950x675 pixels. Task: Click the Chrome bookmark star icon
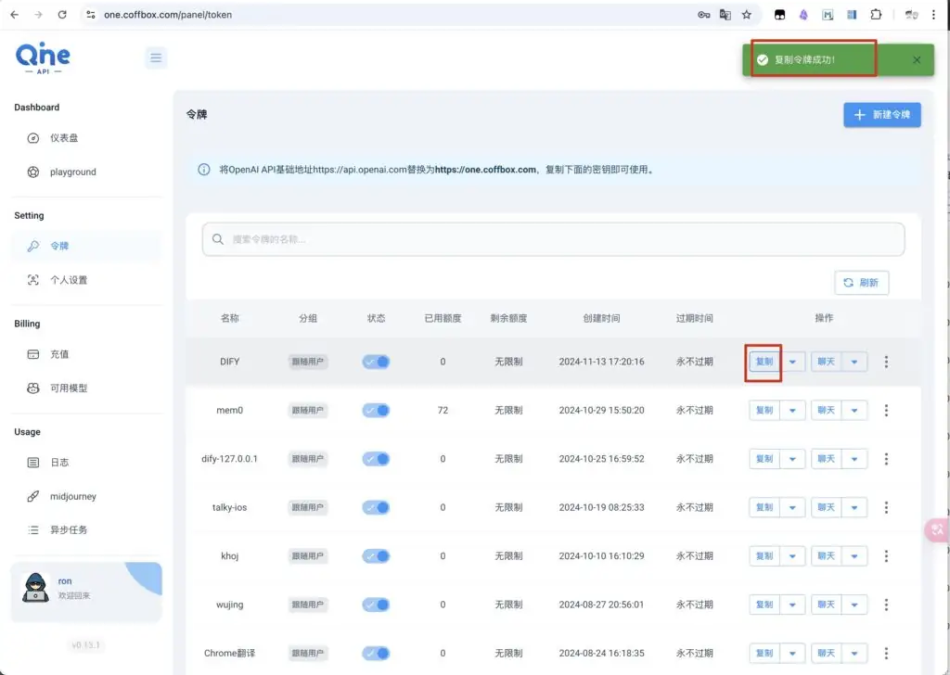746,15
